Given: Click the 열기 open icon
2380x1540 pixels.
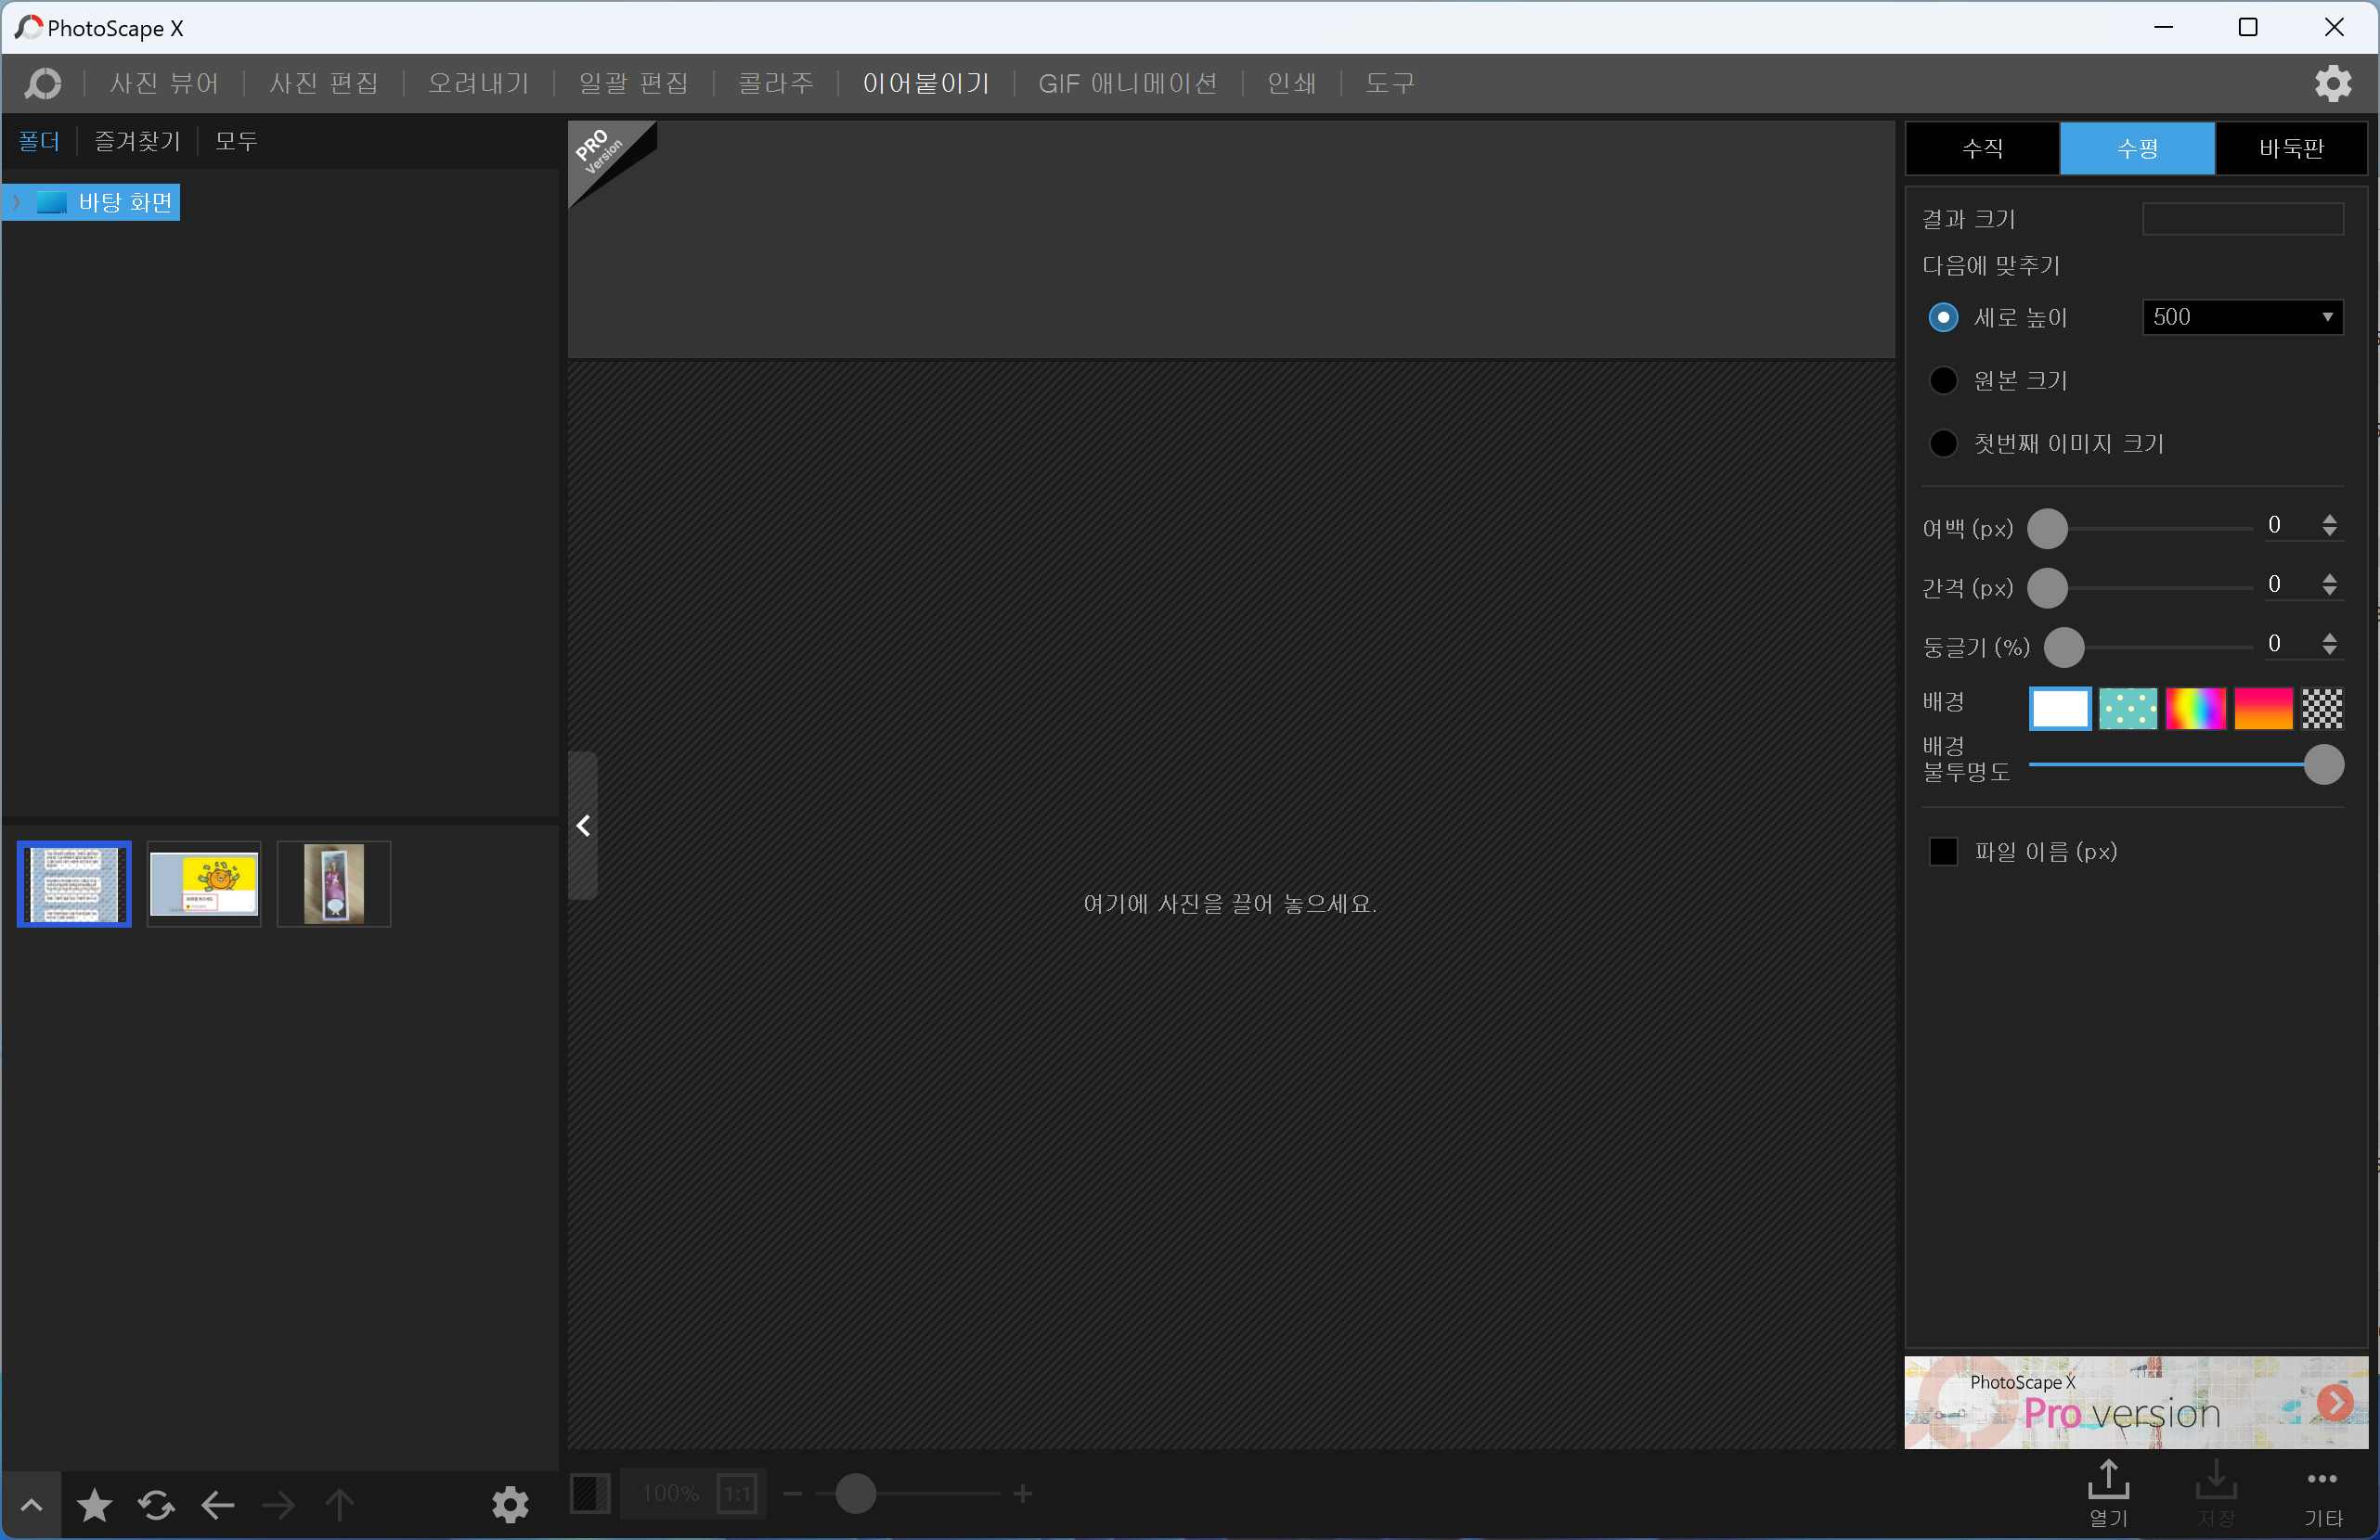Looking at the screenshot, I should [x=2108, y=1491].
